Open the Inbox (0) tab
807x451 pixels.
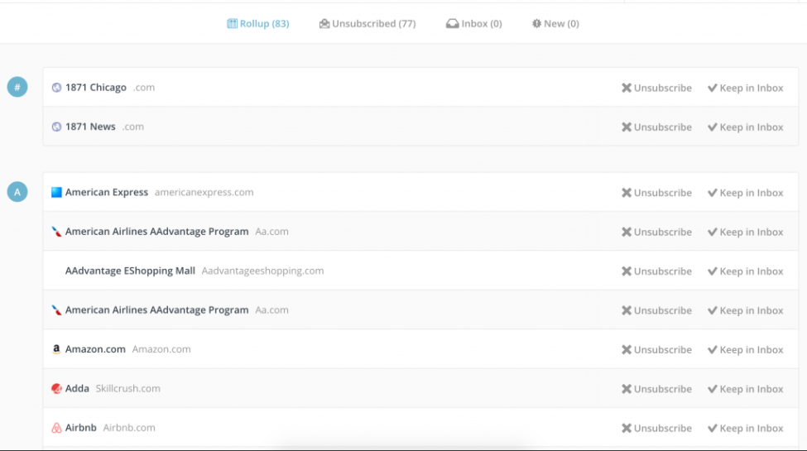tap(474, 24)
